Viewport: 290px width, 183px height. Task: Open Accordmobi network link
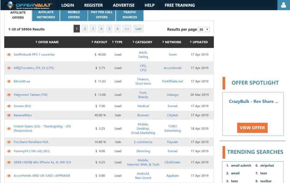pyautogui.click(x=173, y=68)
